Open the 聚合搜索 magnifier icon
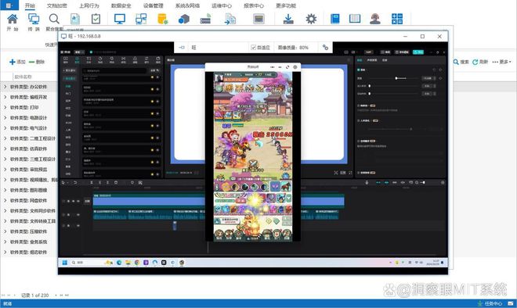Screen dimensions: 517x308 [x=54, y=19]
